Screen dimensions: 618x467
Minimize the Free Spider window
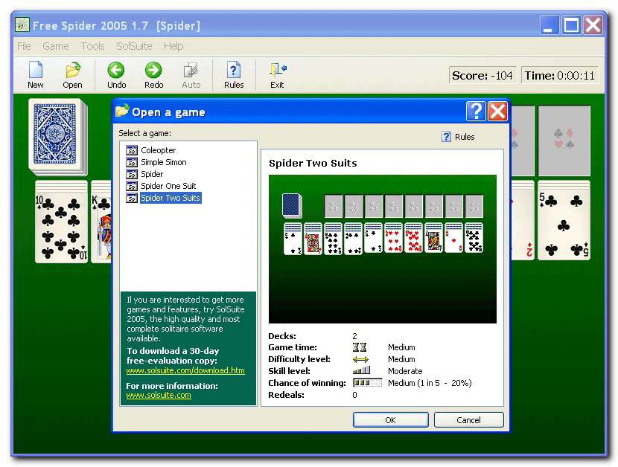pos(549,25)
